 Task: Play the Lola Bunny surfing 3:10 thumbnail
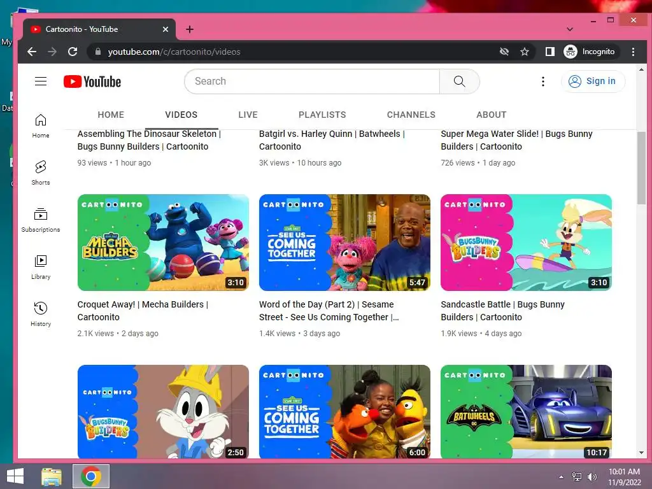526,243
